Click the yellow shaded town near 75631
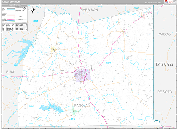Image resolution: width=178 pixels, height=129 pixels. pos(53,50)
